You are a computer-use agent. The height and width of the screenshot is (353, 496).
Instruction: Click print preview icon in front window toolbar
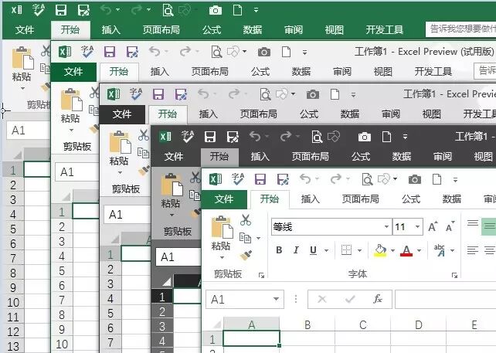[367, 179]
